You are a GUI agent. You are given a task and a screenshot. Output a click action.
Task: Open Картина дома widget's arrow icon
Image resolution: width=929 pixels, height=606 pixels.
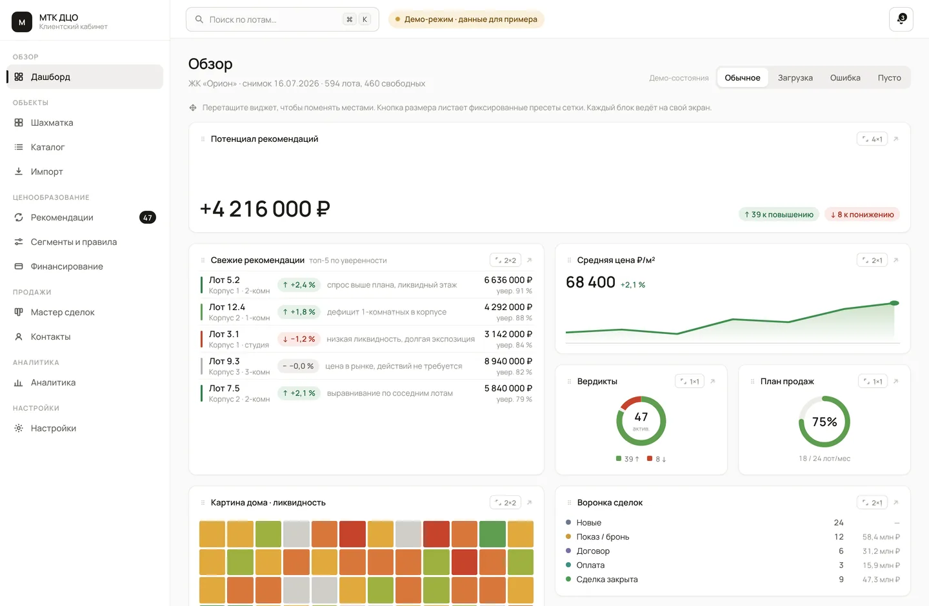(x=529, y=503)
